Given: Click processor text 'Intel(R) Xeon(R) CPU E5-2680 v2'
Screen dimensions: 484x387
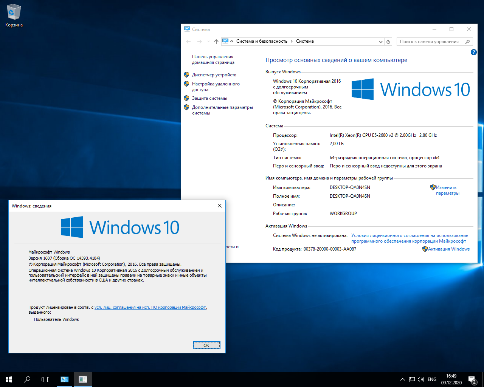Looking at the screenshot, I should tap(361, 135).
